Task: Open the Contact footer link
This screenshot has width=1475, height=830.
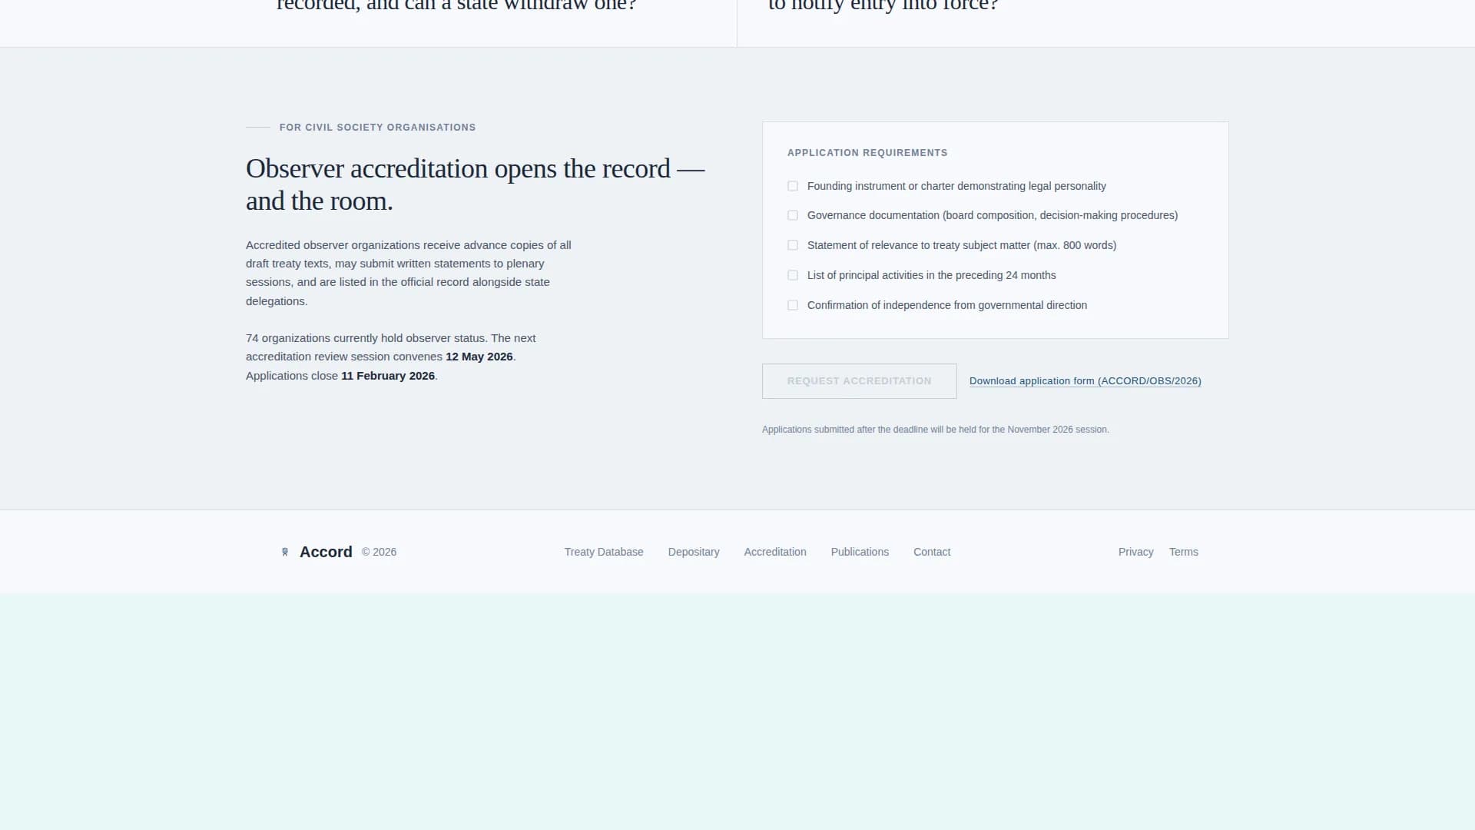Action: click(932, 552)
